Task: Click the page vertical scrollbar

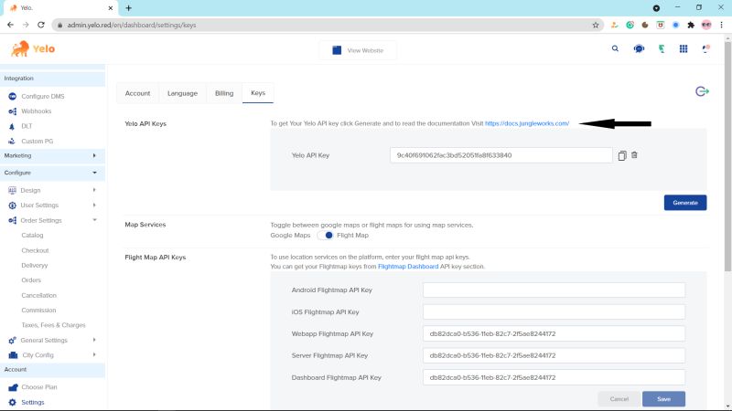Action: click(727, 156)
